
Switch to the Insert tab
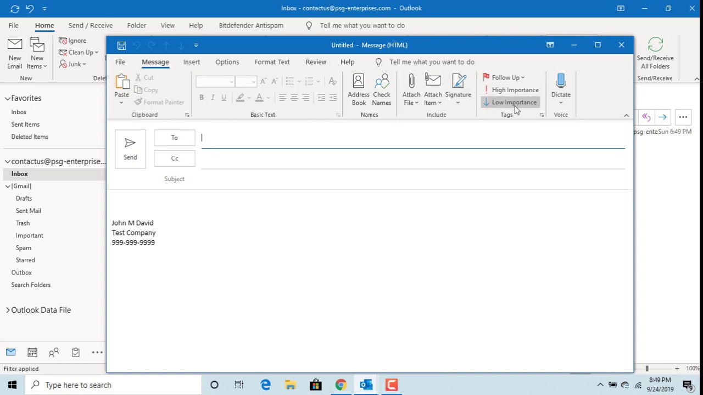[192, 62]
